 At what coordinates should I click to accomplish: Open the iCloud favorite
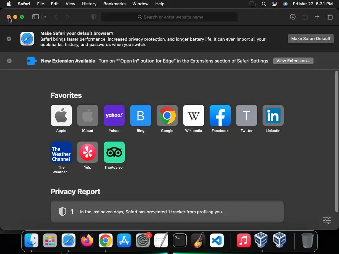pos(87,115)
